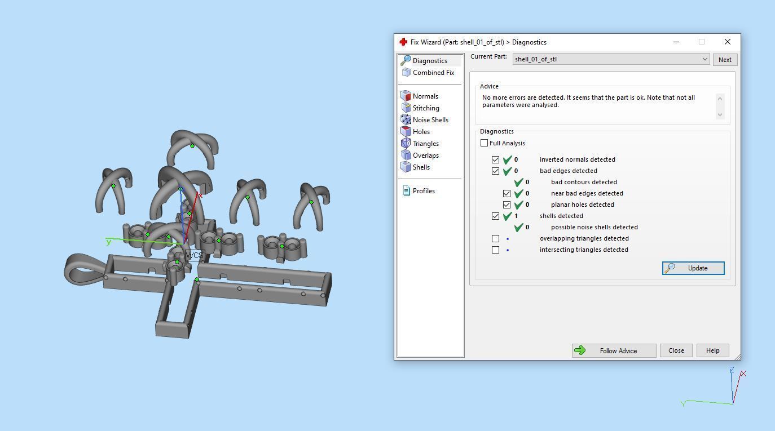This screenshot has height=431, width=775.
Task: Click the Combined Fix cube icon
Action: click(406, 72)
